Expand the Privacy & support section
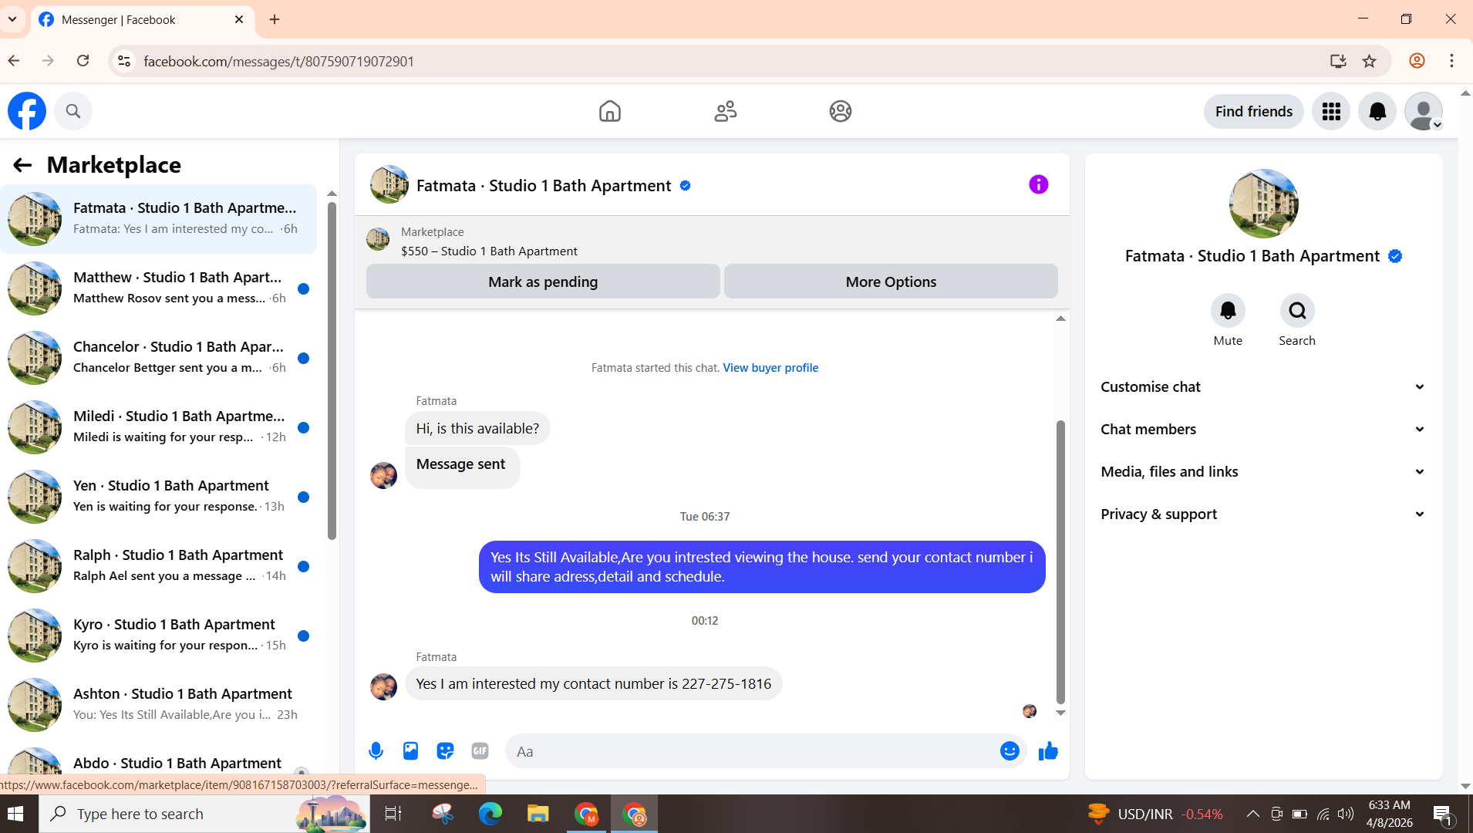The height and width of the screenshot is (833, 1473). tap(1262, 514)
